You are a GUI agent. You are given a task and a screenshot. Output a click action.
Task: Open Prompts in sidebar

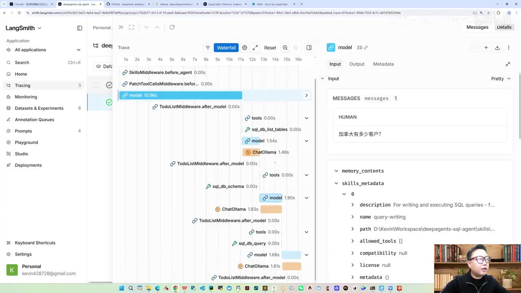44,131
